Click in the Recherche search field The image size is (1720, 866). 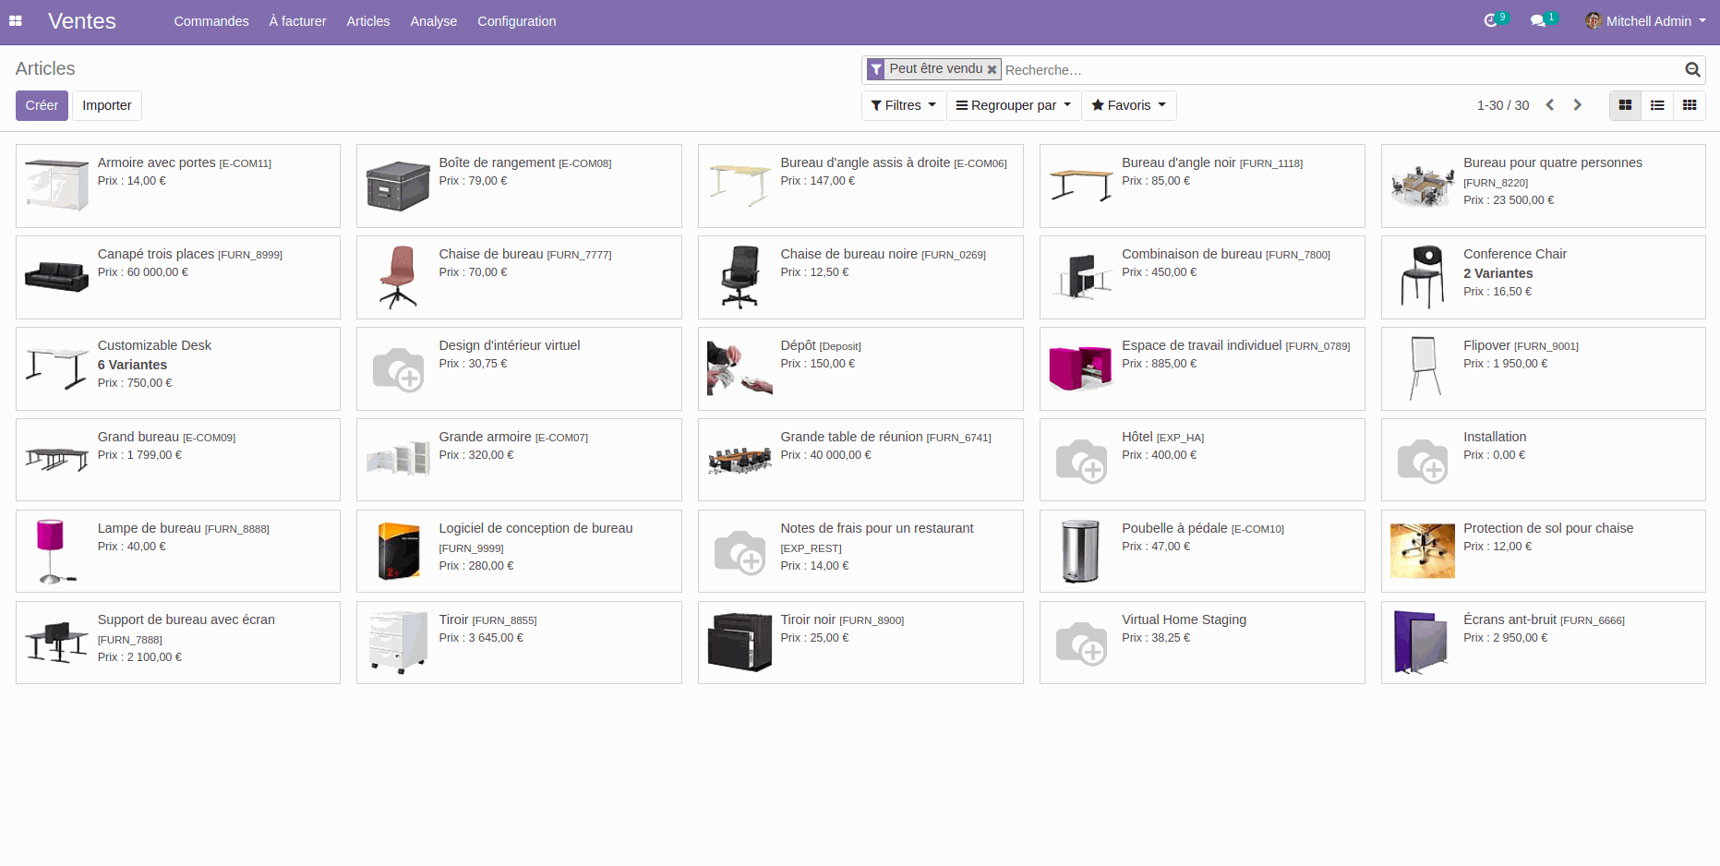[x=1339, y=70]
